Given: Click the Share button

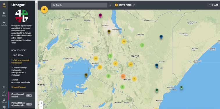Looking at the screenshot, I should (213, 5).
